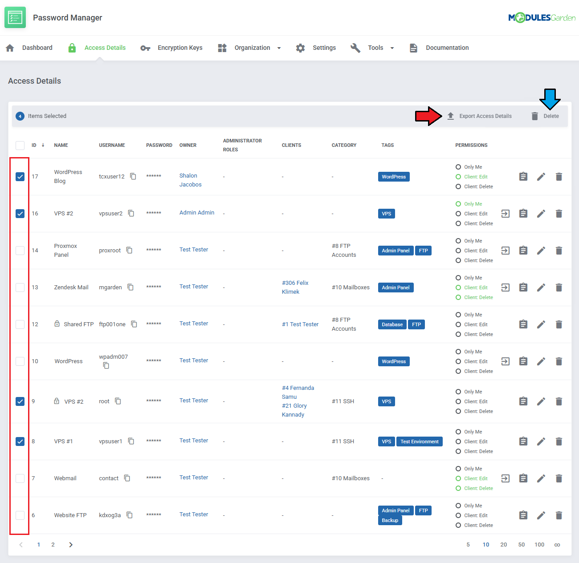579x563 pixels.
Task: Click the Password Manager app logo icon
Action: pyautogui.click(x=15, y=18)
